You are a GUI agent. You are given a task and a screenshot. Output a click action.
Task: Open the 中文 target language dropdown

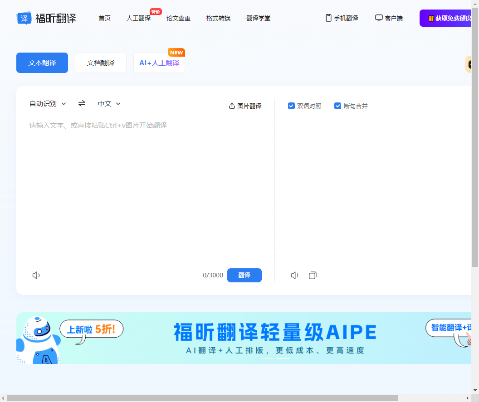109,104
